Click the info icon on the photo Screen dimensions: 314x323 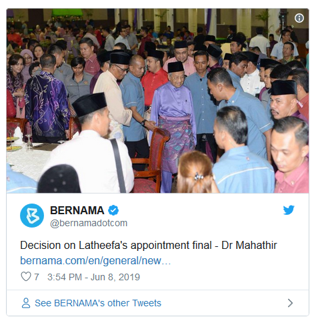(299, 18)
